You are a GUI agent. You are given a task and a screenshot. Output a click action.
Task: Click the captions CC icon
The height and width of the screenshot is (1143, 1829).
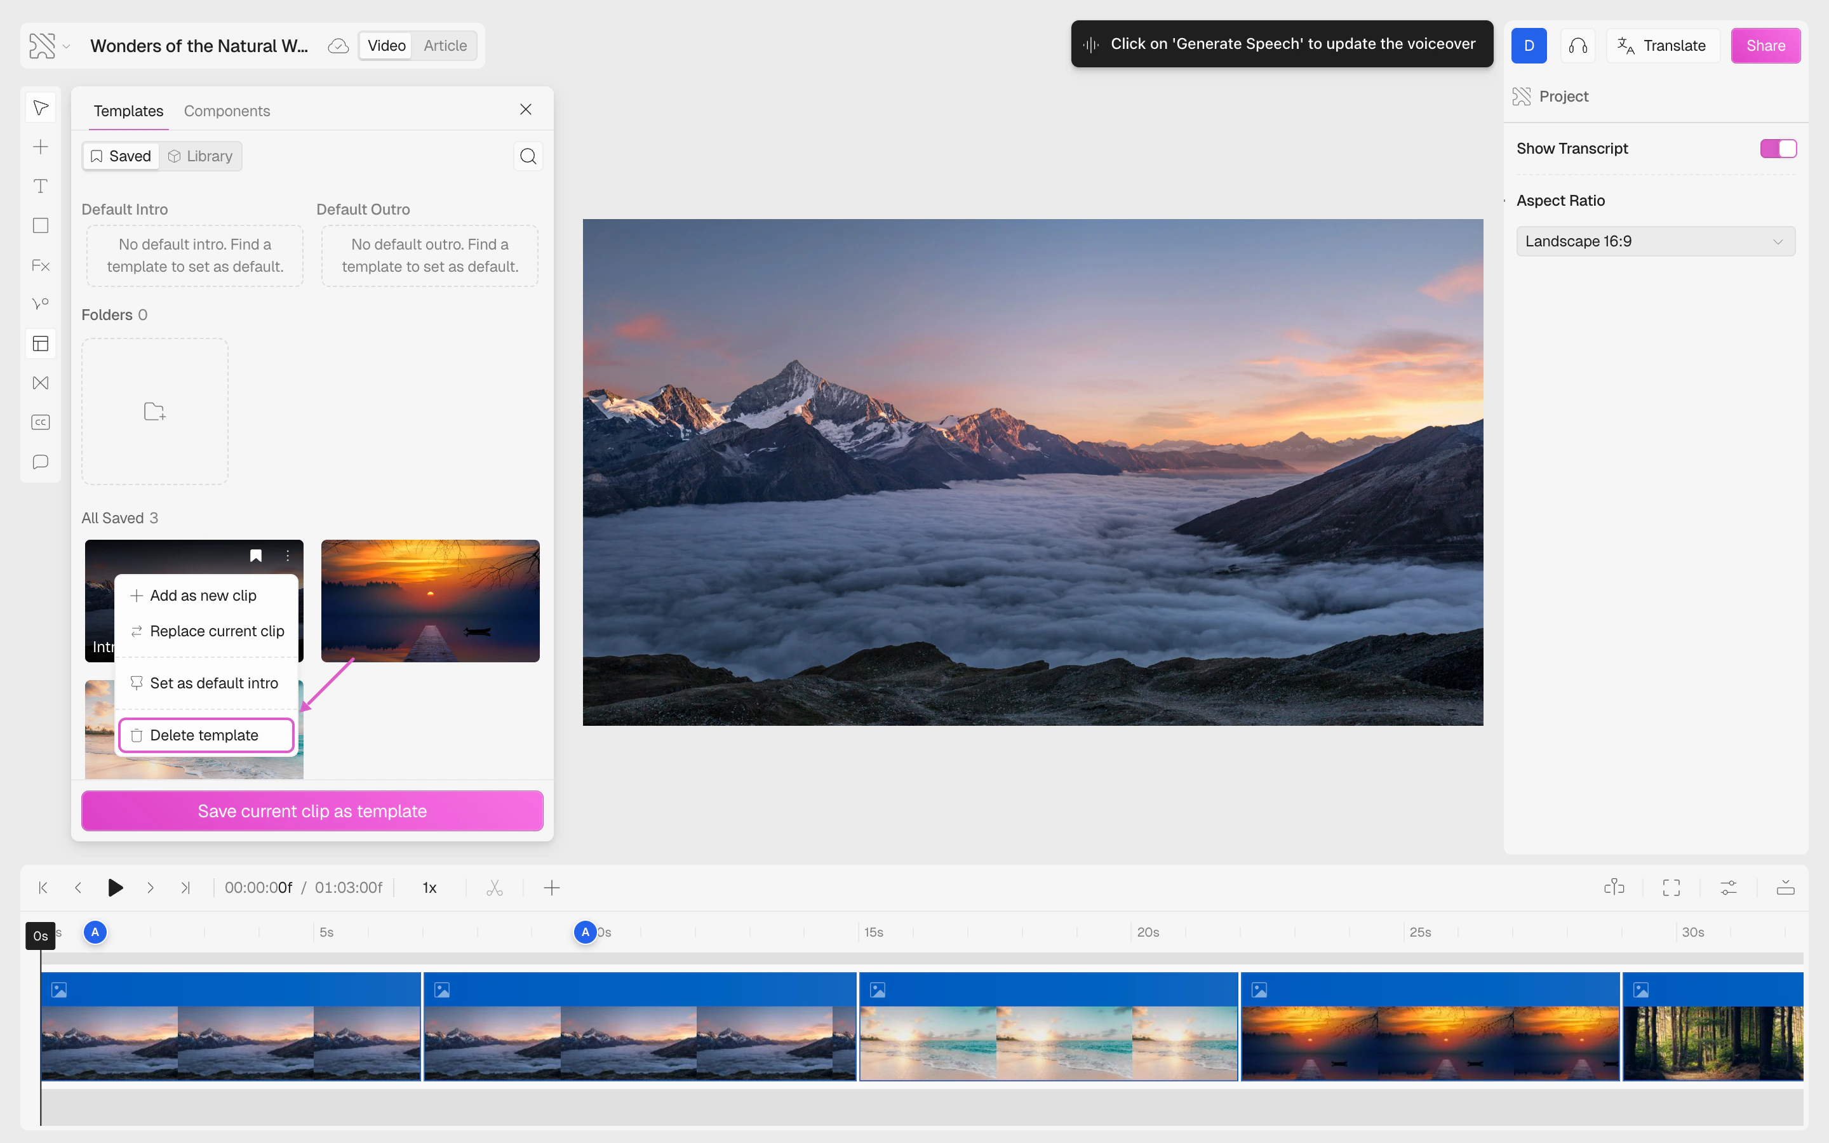(x=41, y=422)
